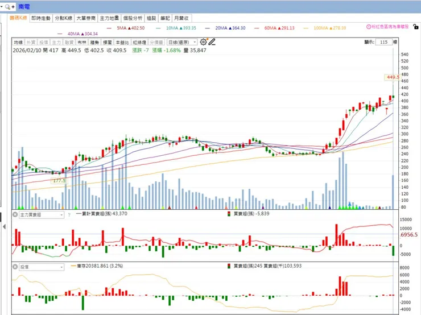Open the small arrow menu left of magnifier
This screenshot has width=421, height=315.
2,7
